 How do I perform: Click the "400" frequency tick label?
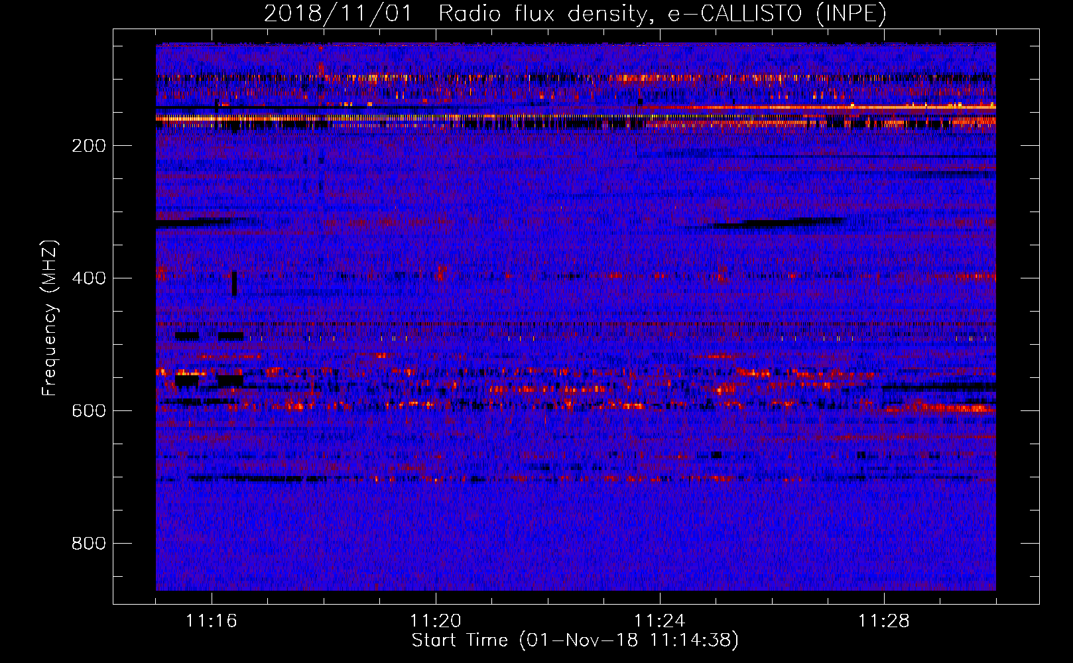point(89,278)
